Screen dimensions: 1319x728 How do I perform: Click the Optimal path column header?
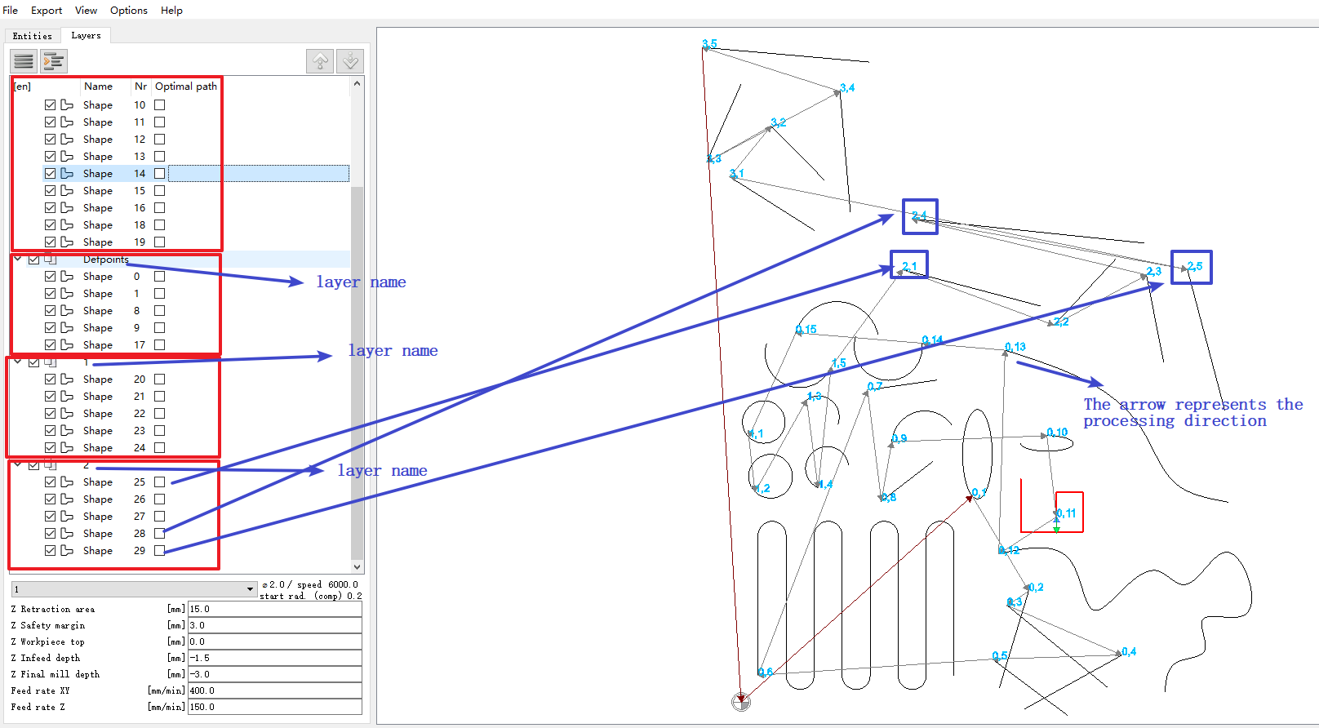[186, 87]
